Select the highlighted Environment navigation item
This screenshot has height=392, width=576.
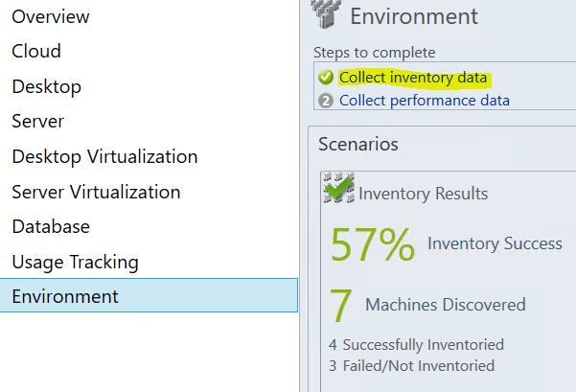point(65,296)
